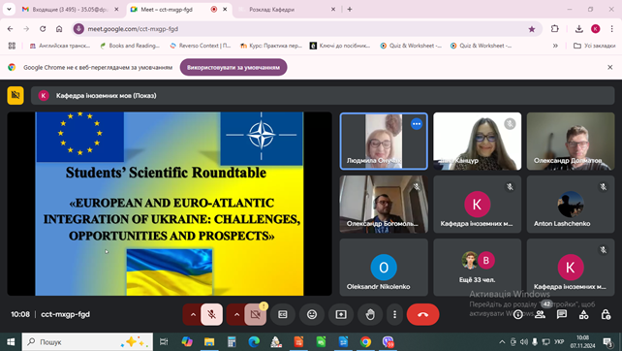This screenshot has width=622, height=351.
Task: Click the Windows search box Пошук
Action: click(x=87, y=341)
